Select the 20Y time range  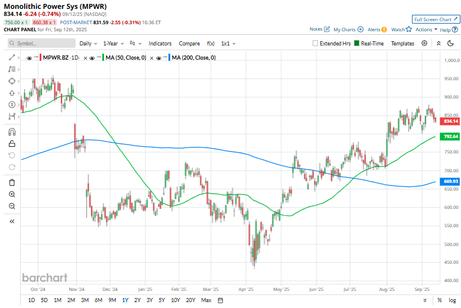190,300
